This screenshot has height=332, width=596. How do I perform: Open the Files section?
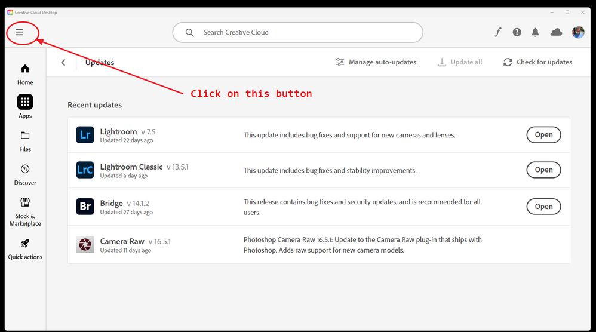pyautogui.click(x=25, y=142)
